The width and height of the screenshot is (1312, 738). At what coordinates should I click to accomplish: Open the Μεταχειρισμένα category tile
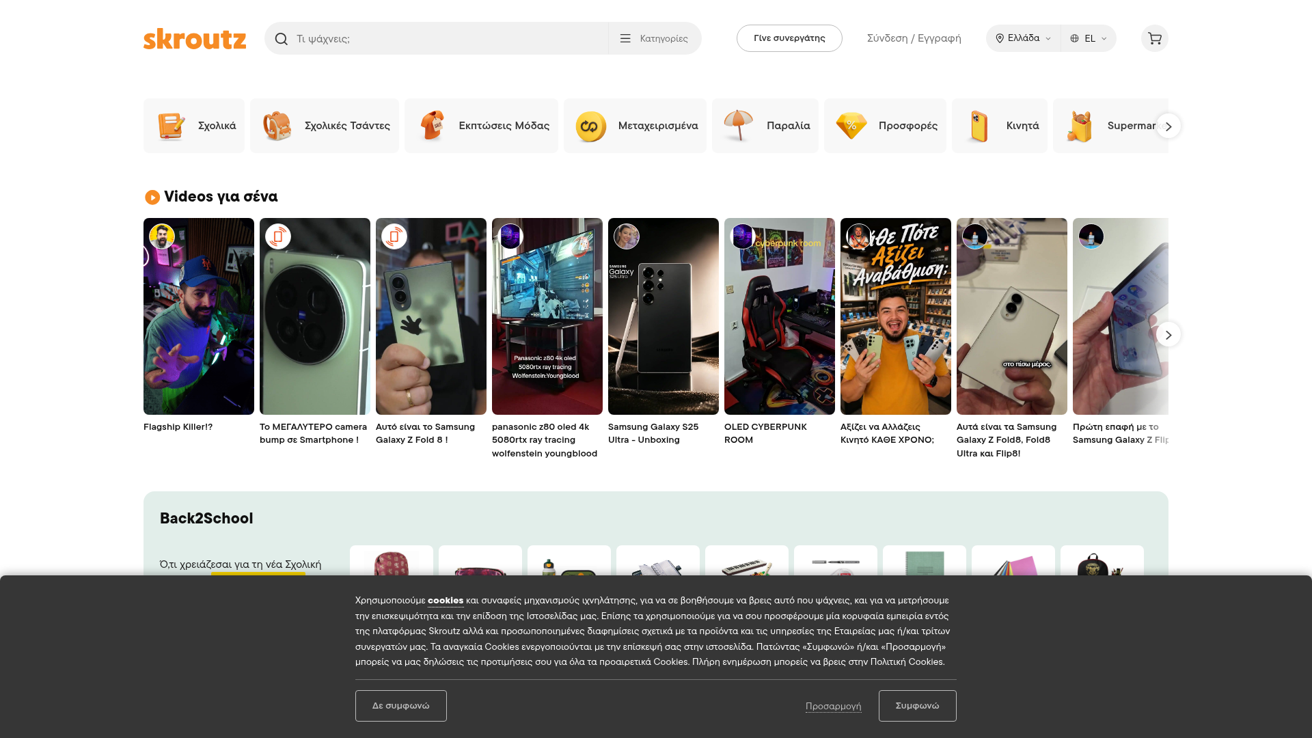[x=635, y=126]
